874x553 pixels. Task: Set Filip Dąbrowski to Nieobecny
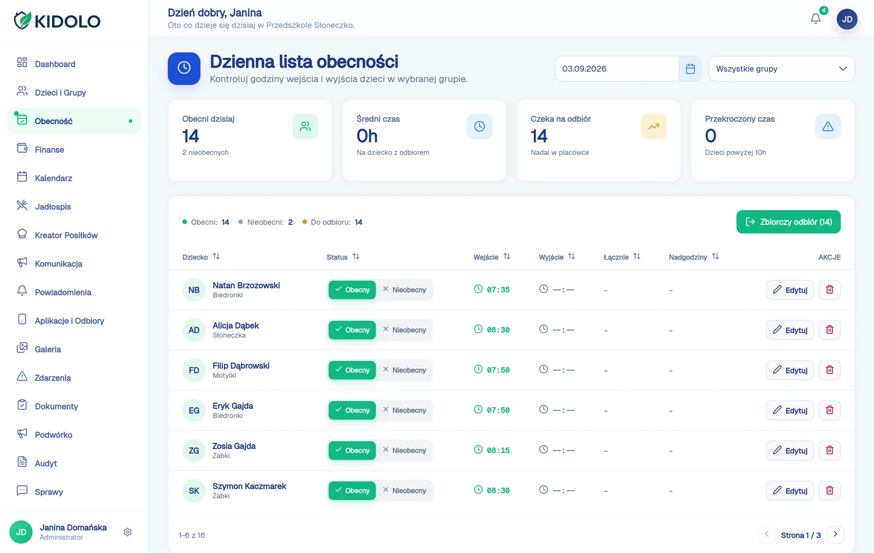click(404, 370)
